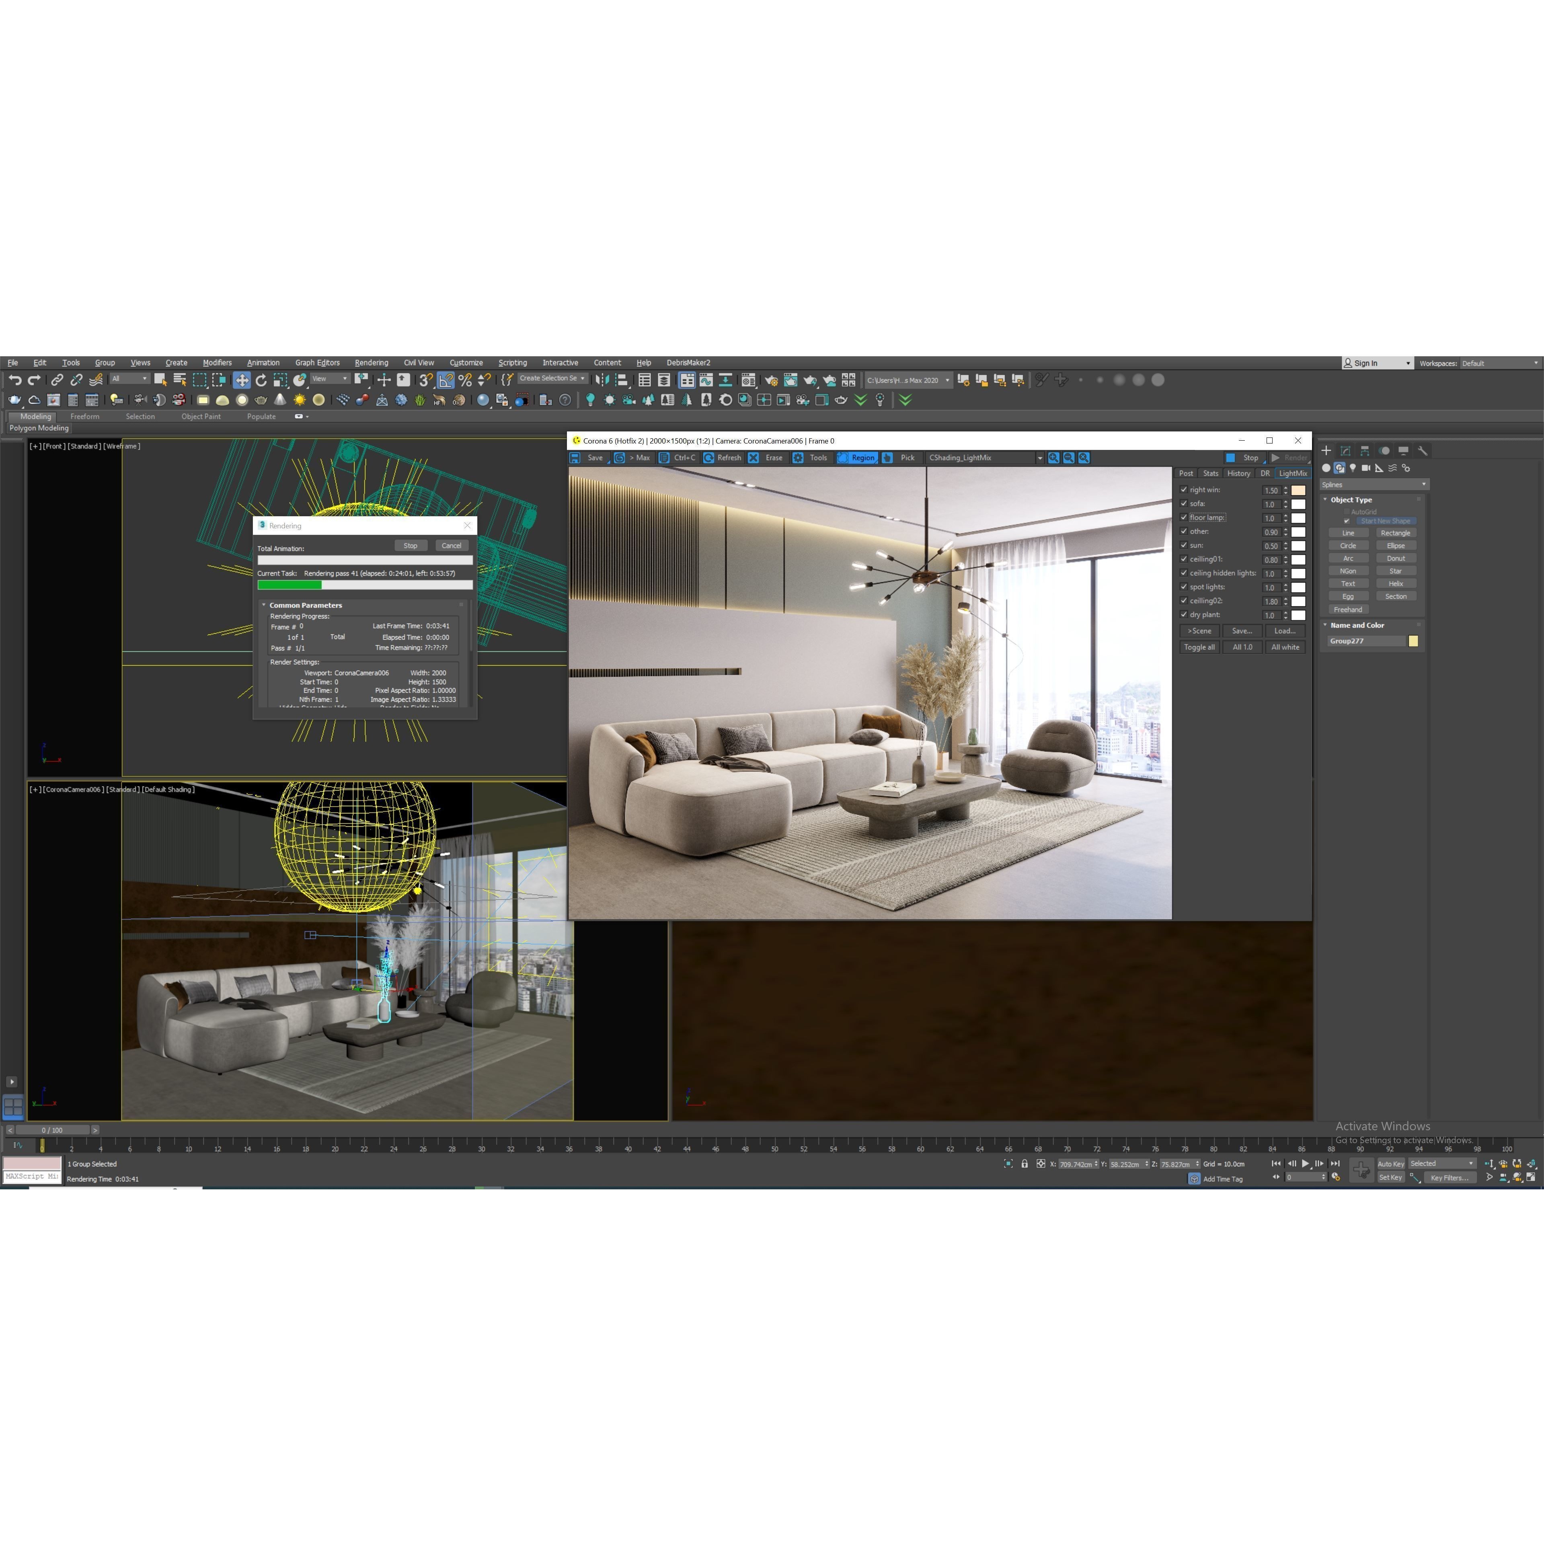
Task: Click the Group277 name field
Action: [1365, 642]
